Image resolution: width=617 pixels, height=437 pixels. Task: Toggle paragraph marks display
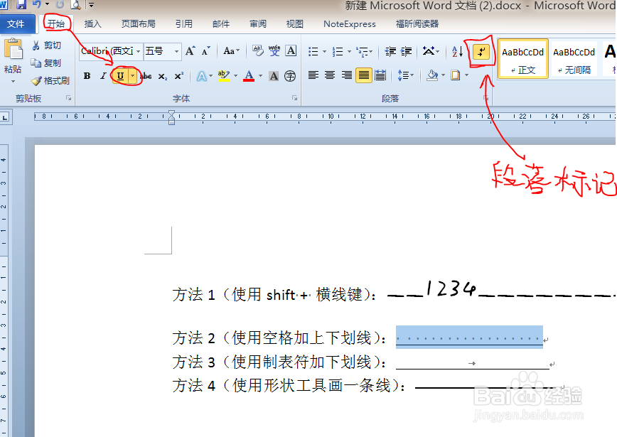pyautogui.click(x=482, y=52)
